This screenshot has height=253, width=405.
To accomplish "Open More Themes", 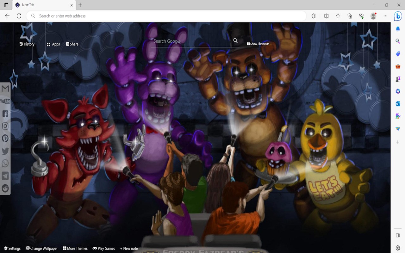I will pos(75,249).
